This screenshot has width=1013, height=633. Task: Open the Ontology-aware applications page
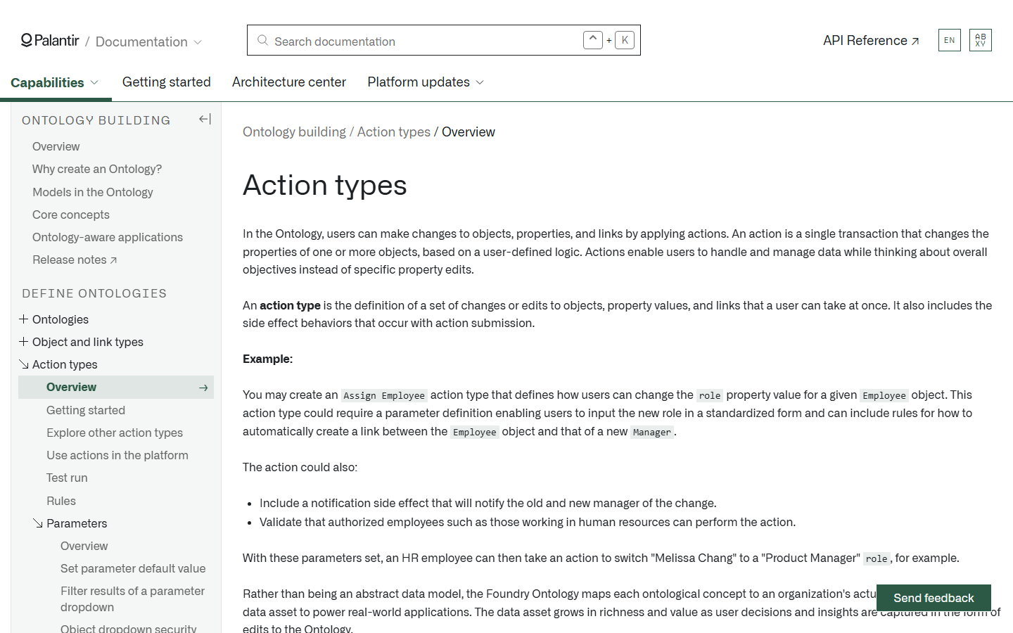coord(108,237)
